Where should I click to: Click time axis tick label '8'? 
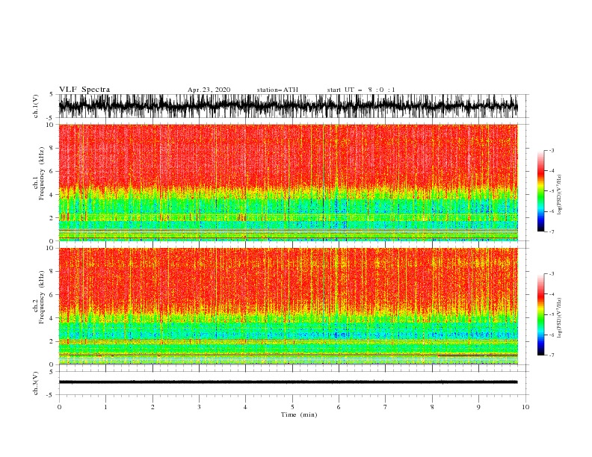pos(432,407)
